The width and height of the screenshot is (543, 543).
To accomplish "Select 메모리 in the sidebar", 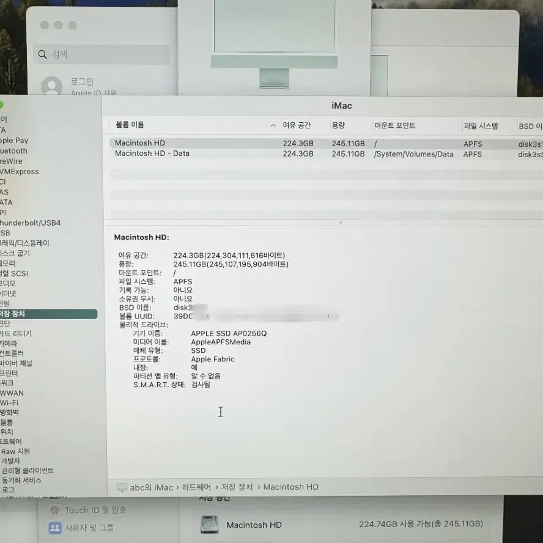I will tap(7, 263).
